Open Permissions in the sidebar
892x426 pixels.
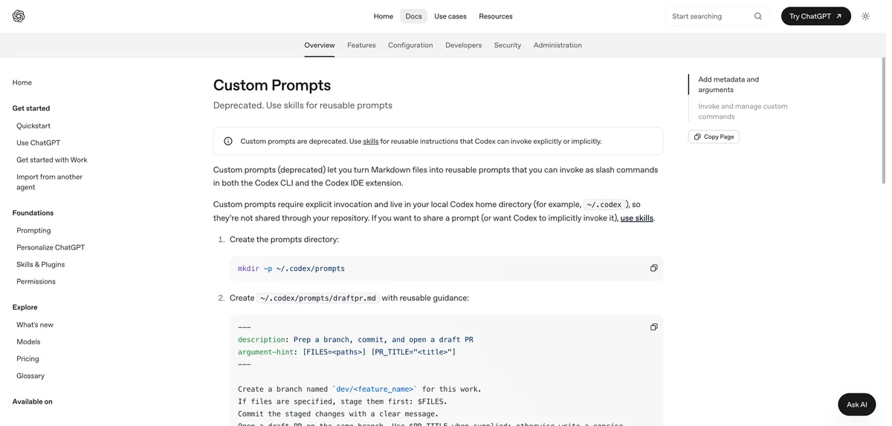point(36,282)
